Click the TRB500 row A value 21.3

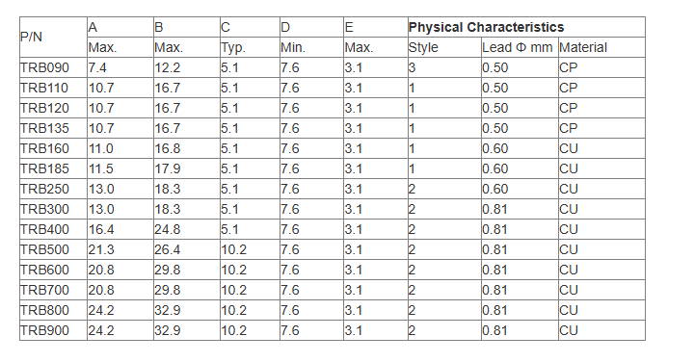[x=120, y=249]
